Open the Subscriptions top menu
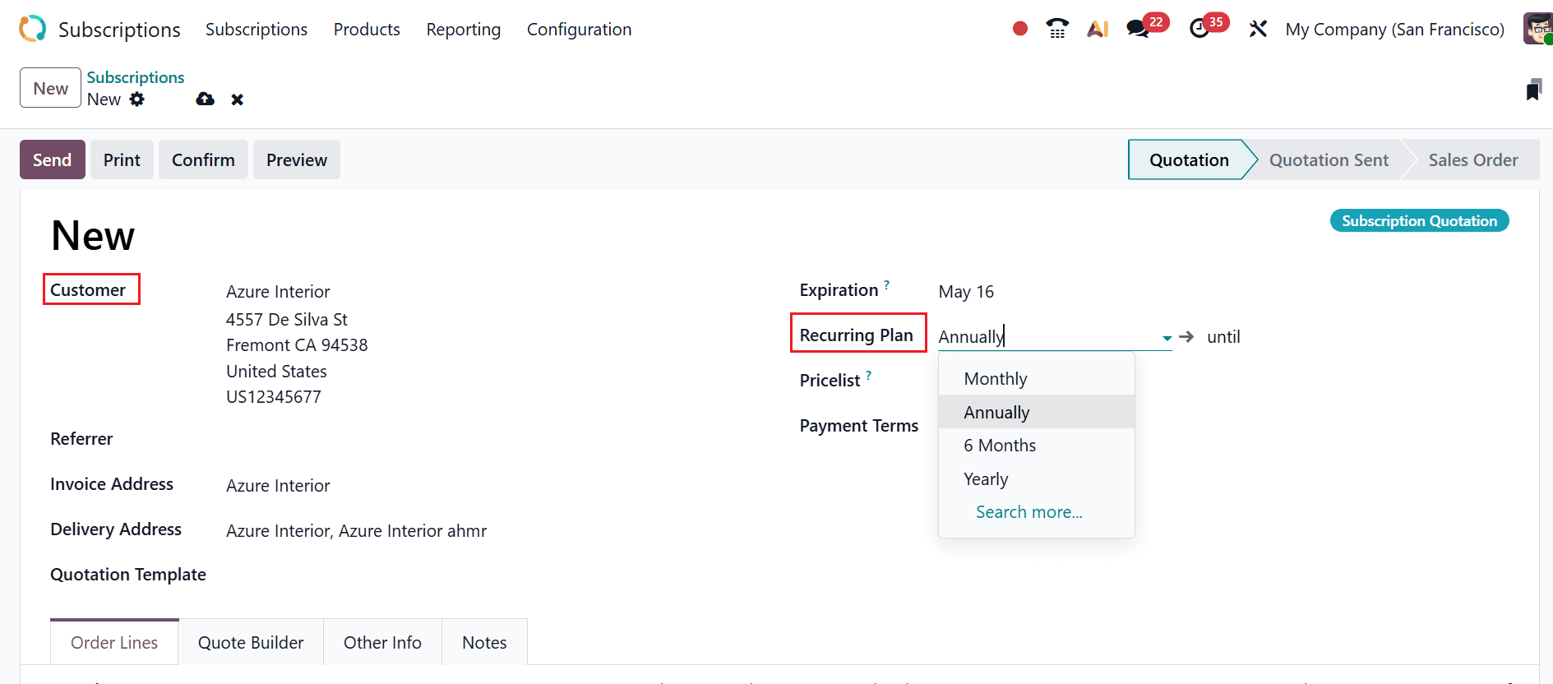This screenshot has height=684, width=1553. coord(257,30)
